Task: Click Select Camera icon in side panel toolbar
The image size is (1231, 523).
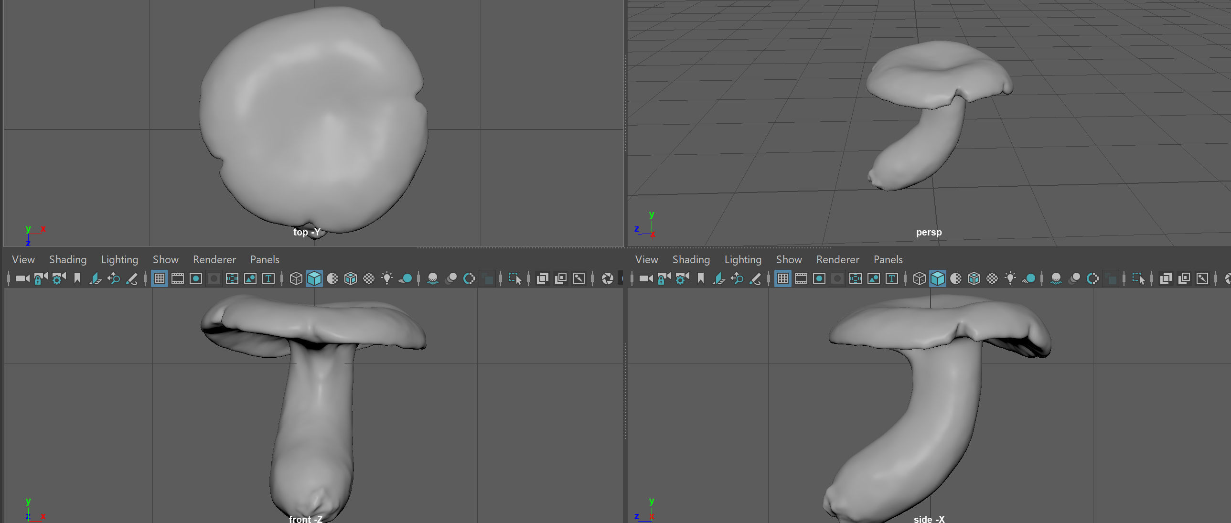Action: click(646, 278)
